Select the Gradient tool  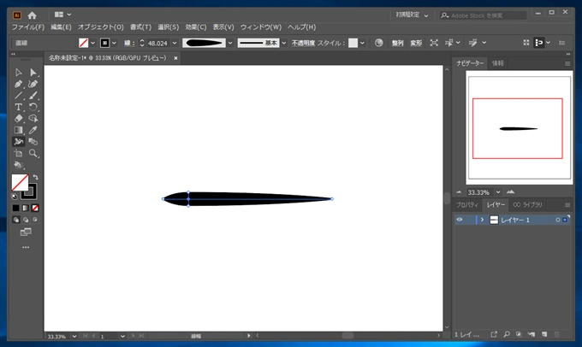click(x=18, y=130)
